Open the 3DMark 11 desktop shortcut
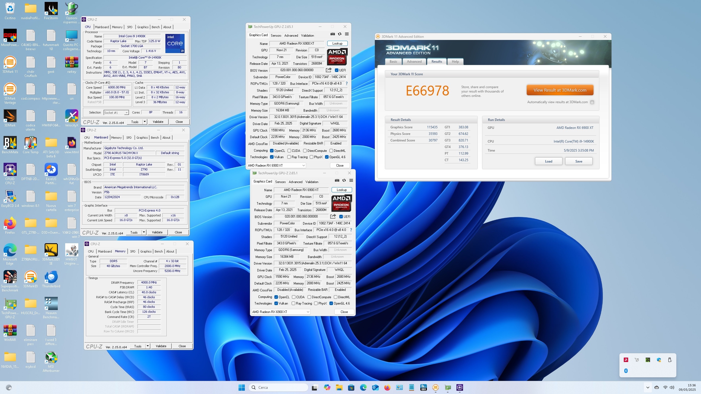Screen dimensions: 701x394 tap(10, 65)
